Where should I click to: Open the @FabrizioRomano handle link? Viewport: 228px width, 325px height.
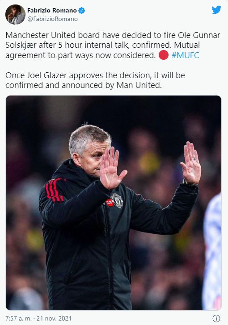click(x=52, y=19)
